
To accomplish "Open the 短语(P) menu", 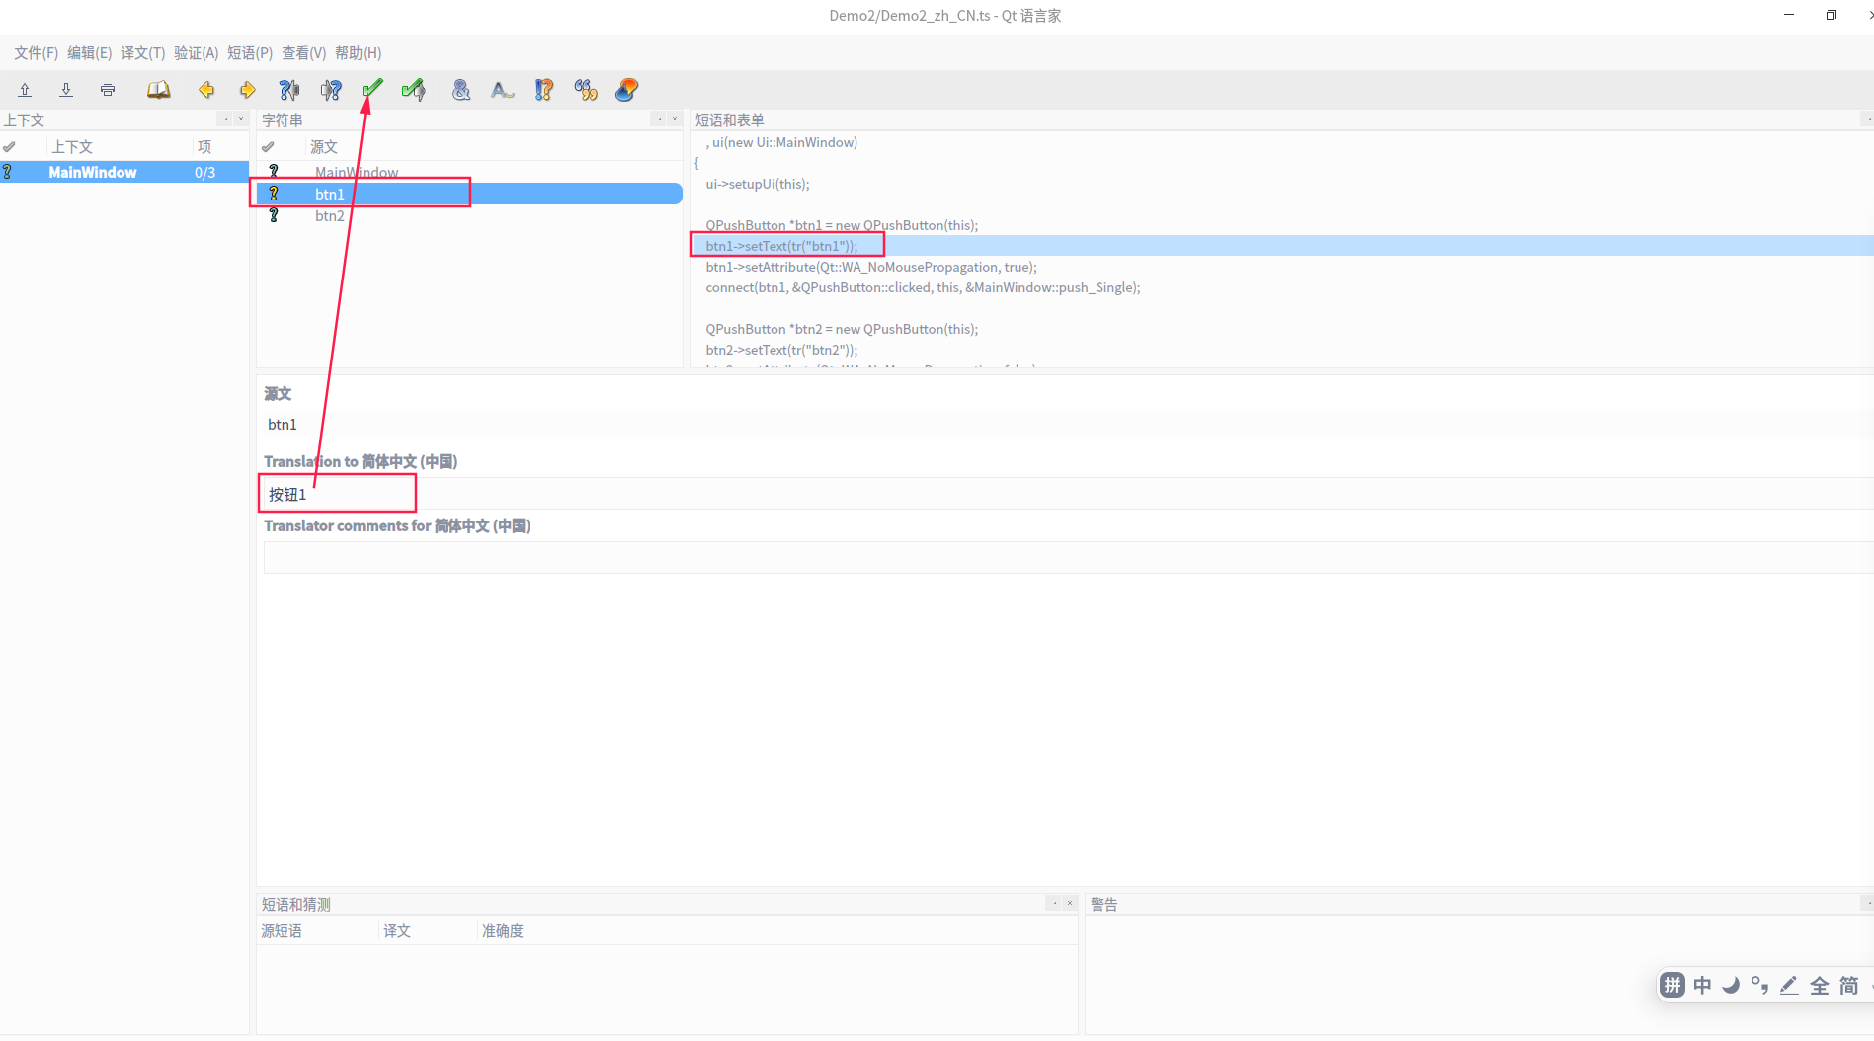I will [x=250, y=52].
